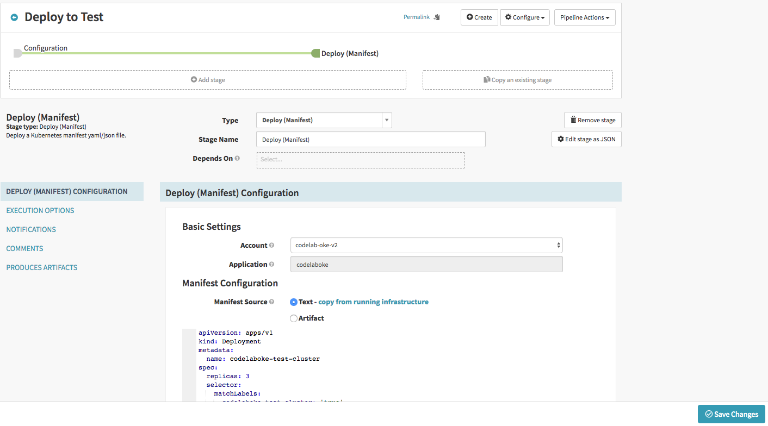Click the back arrow beside Deploy to Test
This screenshot has height=426, width=768.
(x=15, y=17)
